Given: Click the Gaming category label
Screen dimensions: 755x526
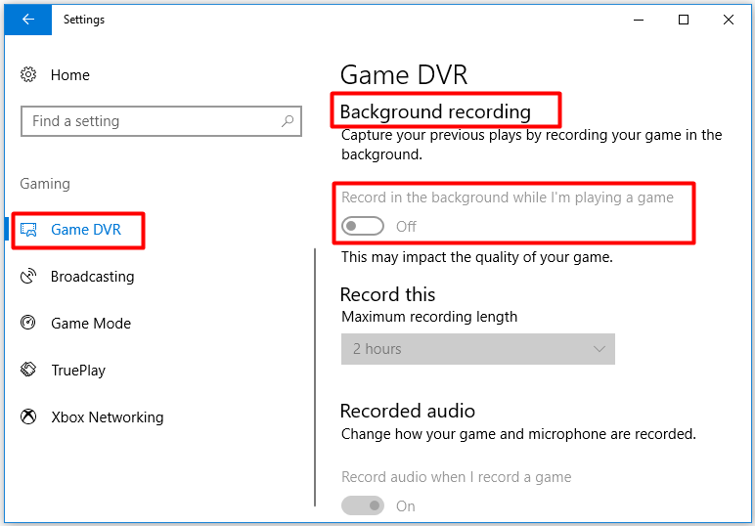Looking at the screenshot, I should coord(45,184).
